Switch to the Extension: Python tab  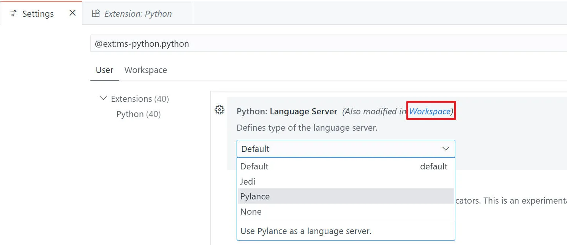(137, 14)
